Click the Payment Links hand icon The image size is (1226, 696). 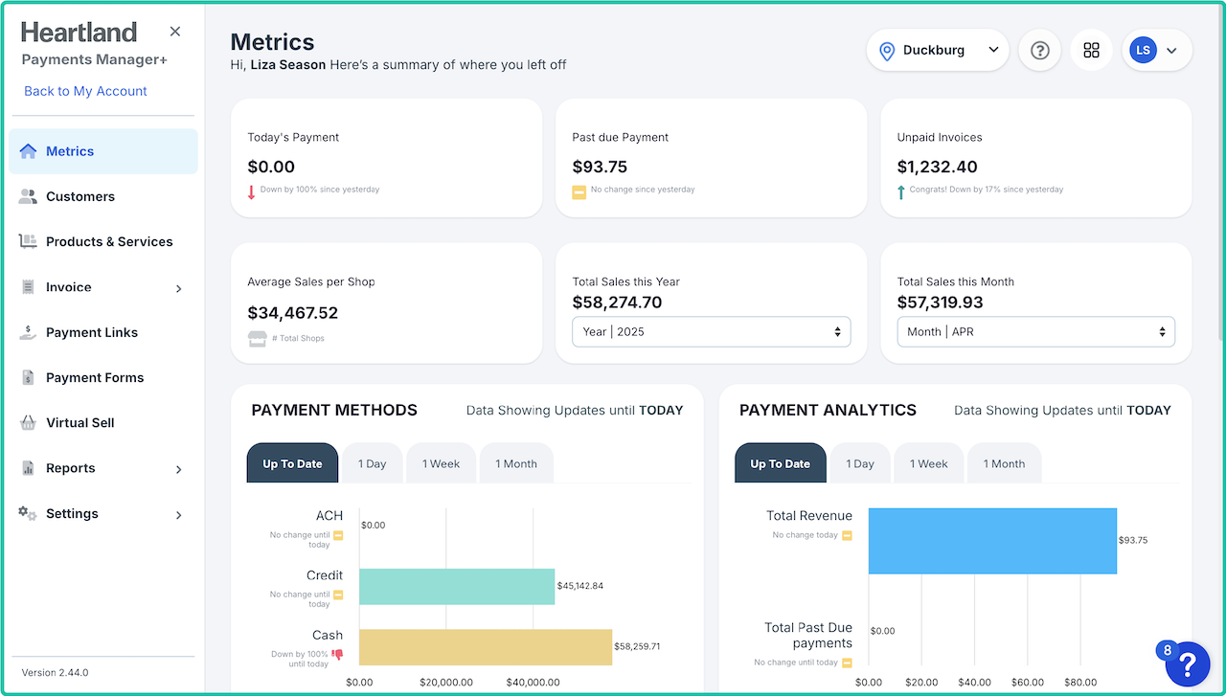coord(28,332)
